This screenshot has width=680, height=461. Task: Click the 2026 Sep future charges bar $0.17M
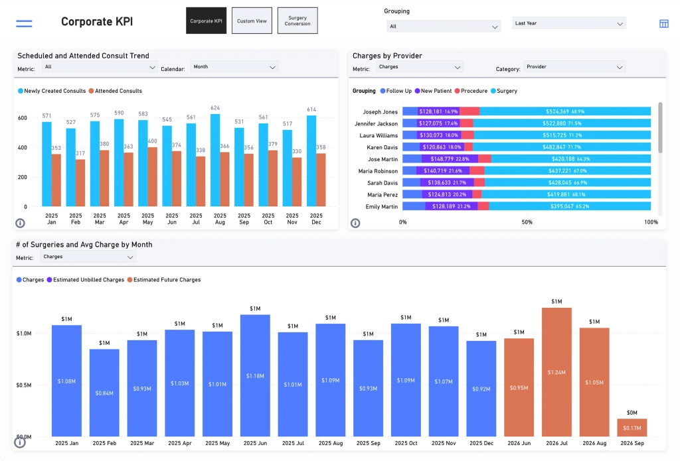(x=632, y=428)
